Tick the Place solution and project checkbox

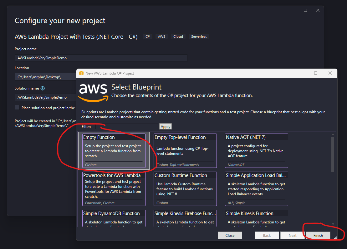[x=17, y=108]
